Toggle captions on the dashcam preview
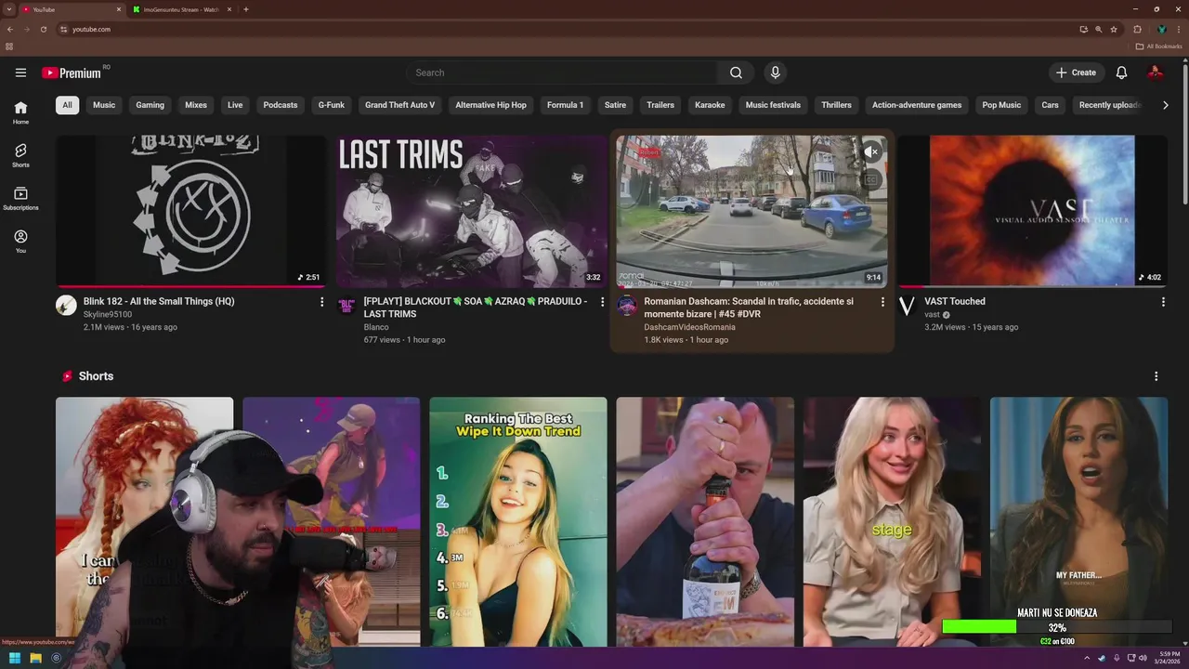The image size is (1189, 669). (x=870, y=179)
